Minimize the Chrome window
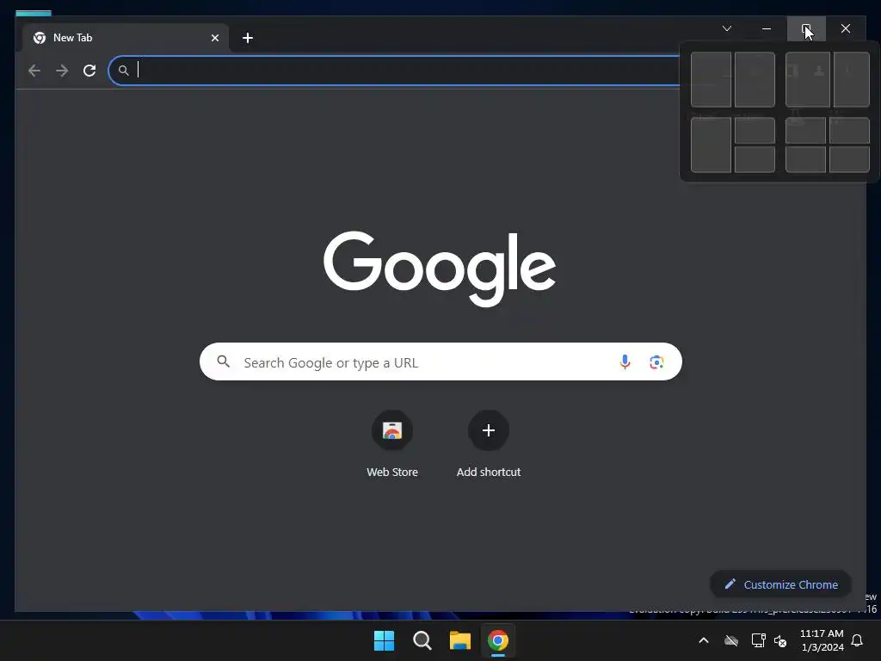The width and height of the screenshot is (881, 661). click(767, 28)
